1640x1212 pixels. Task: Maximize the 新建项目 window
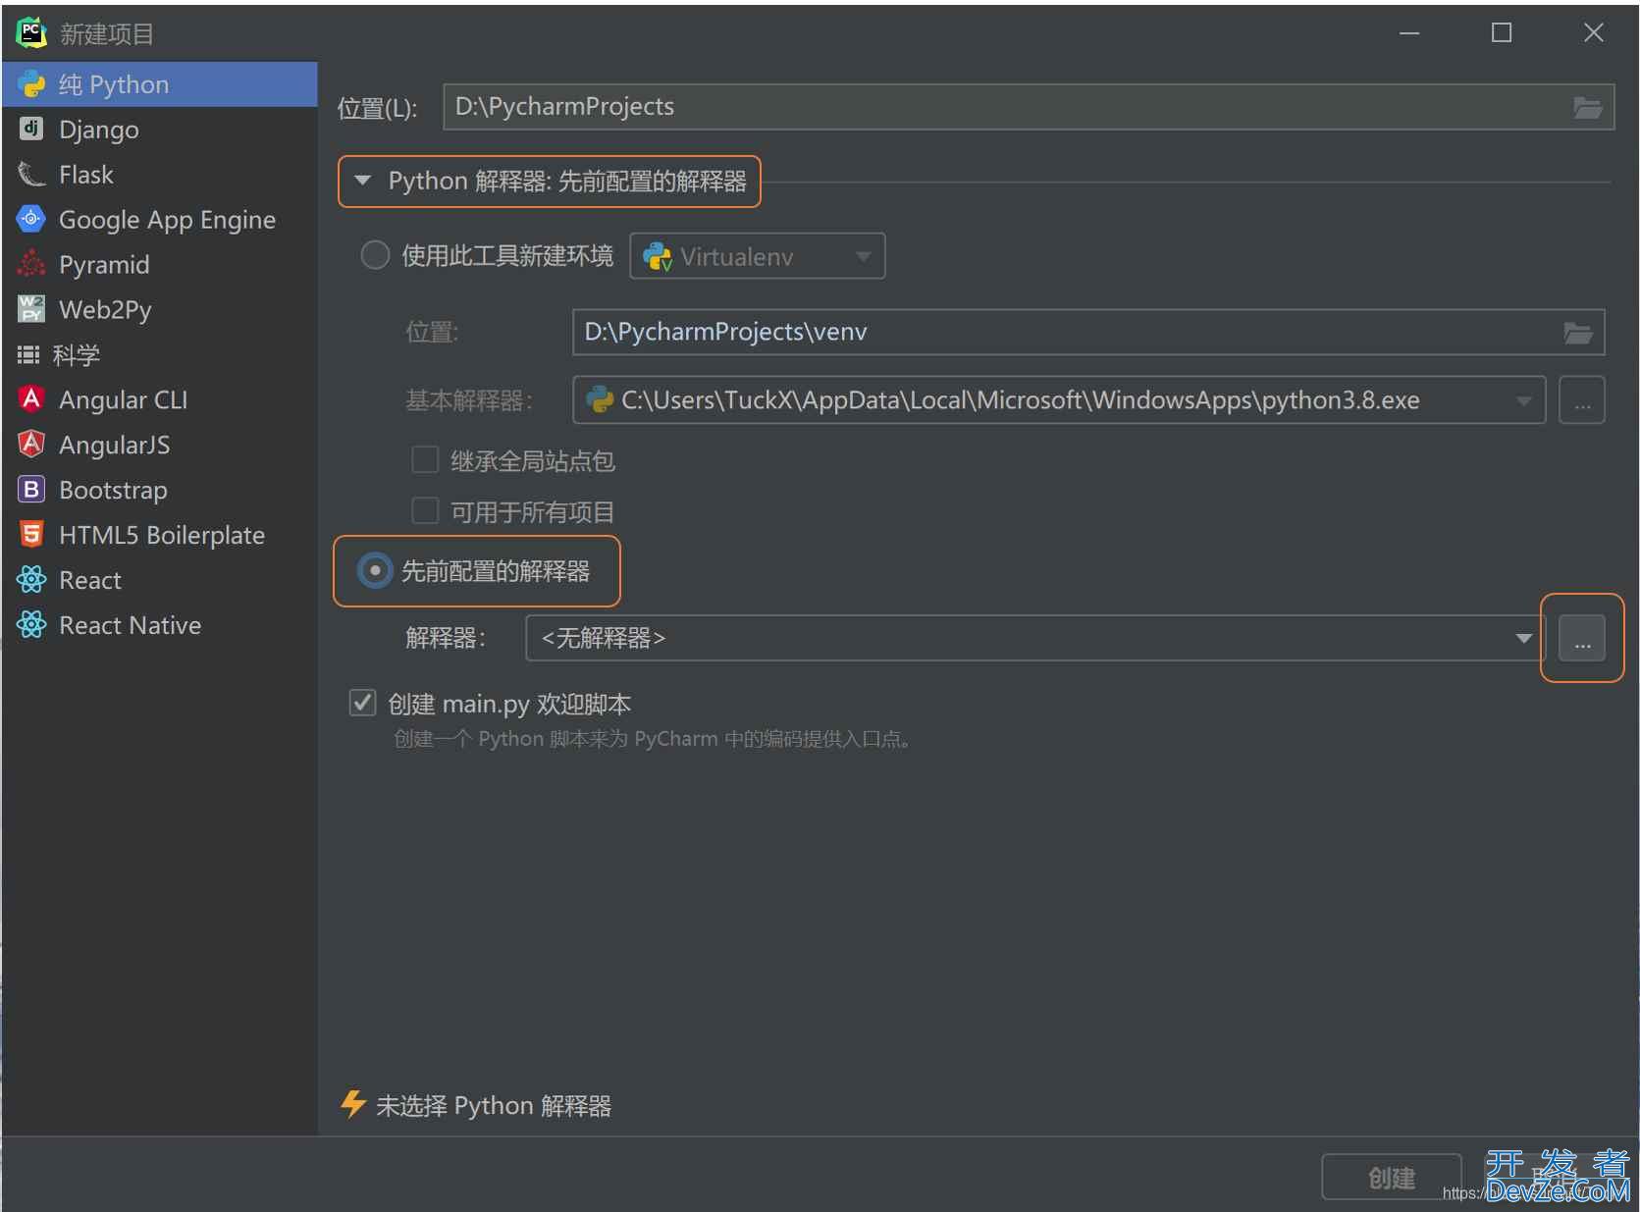pyautogui.click(x=1501, y=33)
